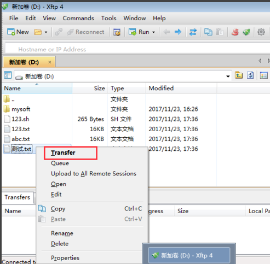Screen dimensions: 270x264
Task: Select the file 123.txt
Action: pyautogui.click(x=17, y=129)
